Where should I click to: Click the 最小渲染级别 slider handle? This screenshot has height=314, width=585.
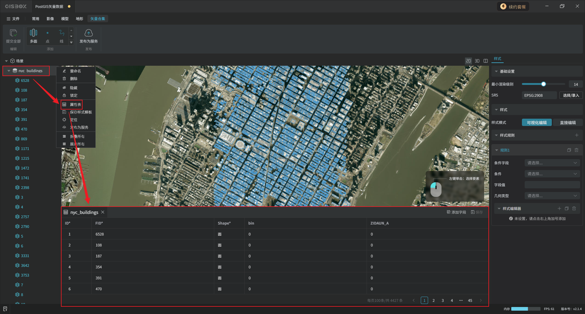tap(543, 84)
